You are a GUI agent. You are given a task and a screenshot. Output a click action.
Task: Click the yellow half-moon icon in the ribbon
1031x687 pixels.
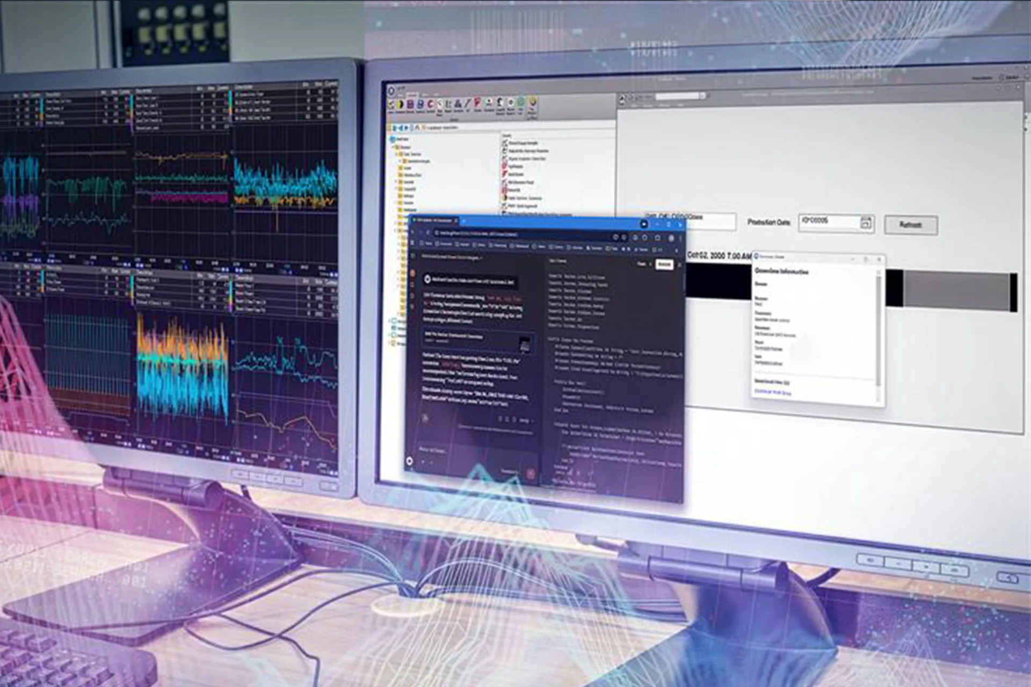[400, 104]
